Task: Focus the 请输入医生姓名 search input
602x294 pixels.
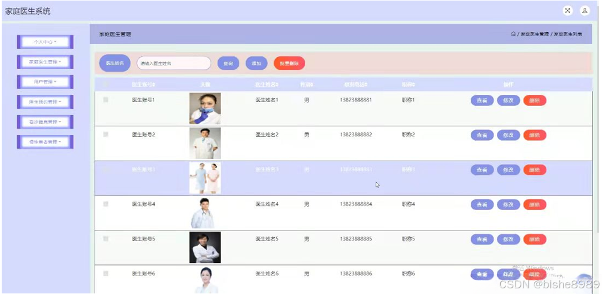Action: (173, 63)
